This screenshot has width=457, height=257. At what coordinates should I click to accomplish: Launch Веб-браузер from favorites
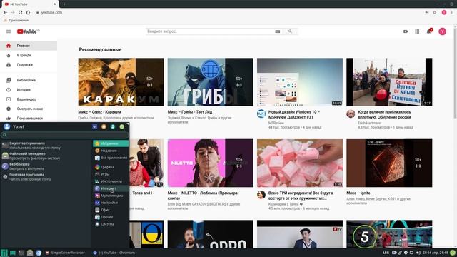(x=46, y=166)
